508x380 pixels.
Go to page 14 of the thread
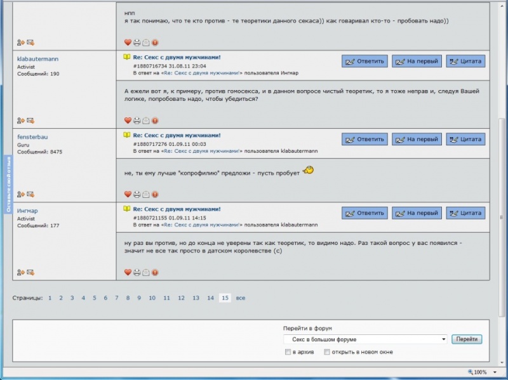(x=210, y=298)
